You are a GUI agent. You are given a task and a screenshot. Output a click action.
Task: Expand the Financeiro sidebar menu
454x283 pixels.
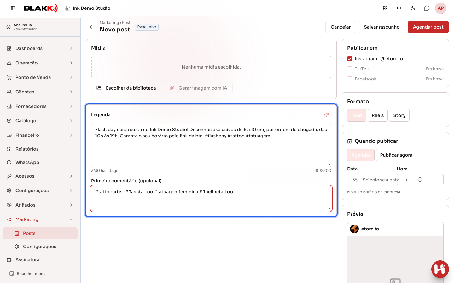coord(40,135)
